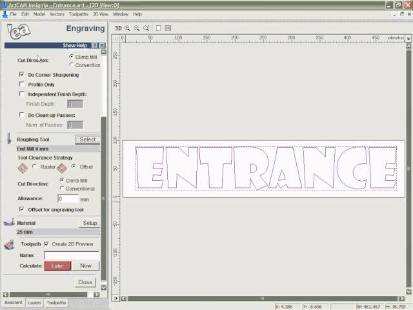
Task: Click 2D view horizontal scroll right arrow
Action: pos(401,298)
